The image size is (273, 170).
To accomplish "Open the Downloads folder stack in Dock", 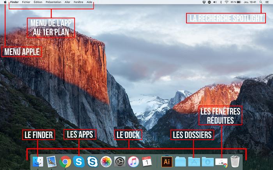I will (x=207, y=161).
